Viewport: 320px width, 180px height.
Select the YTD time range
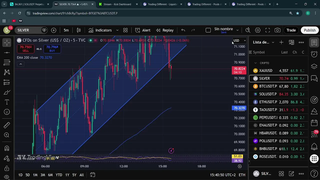point(59,175)
